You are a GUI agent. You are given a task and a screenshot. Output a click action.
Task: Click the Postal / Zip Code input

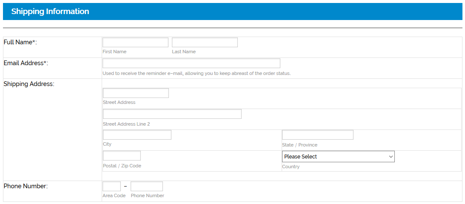(122, 156)
